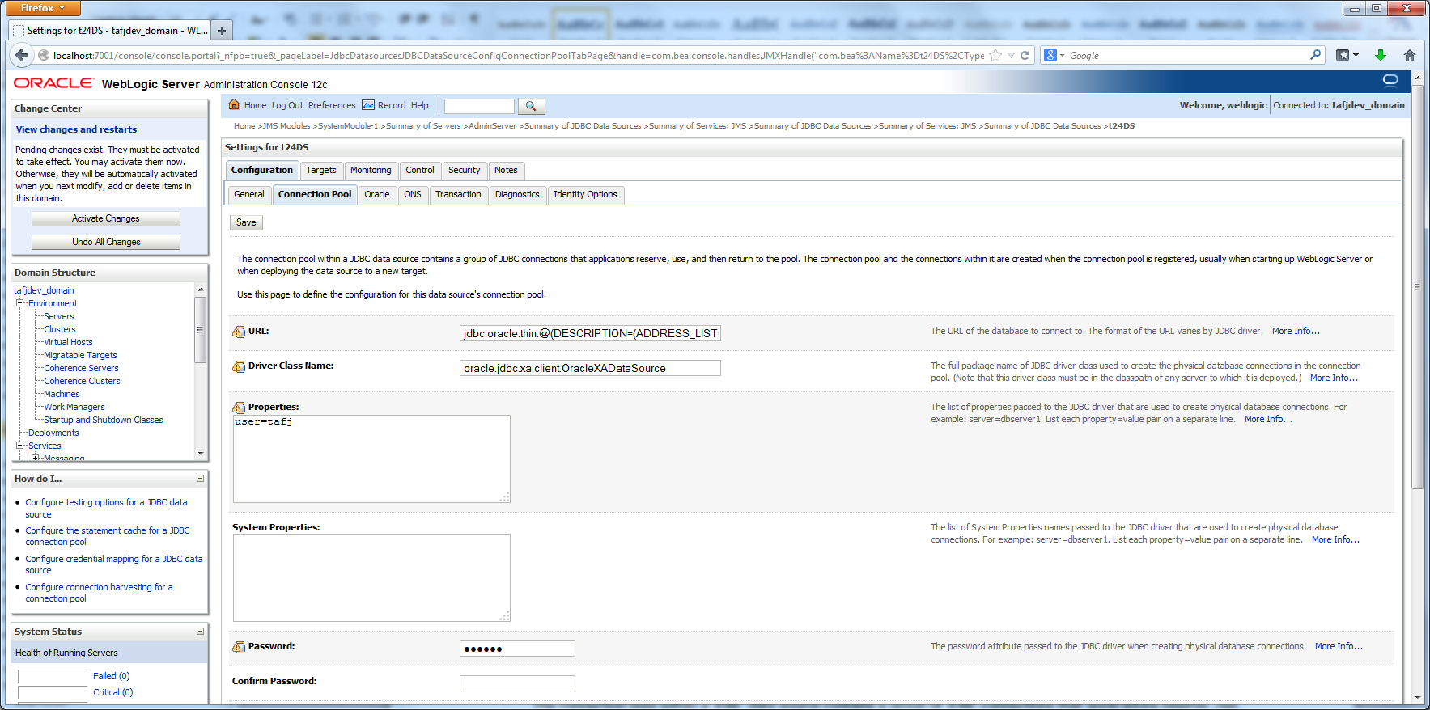Go back with browser Back arrow

[20, 55]
